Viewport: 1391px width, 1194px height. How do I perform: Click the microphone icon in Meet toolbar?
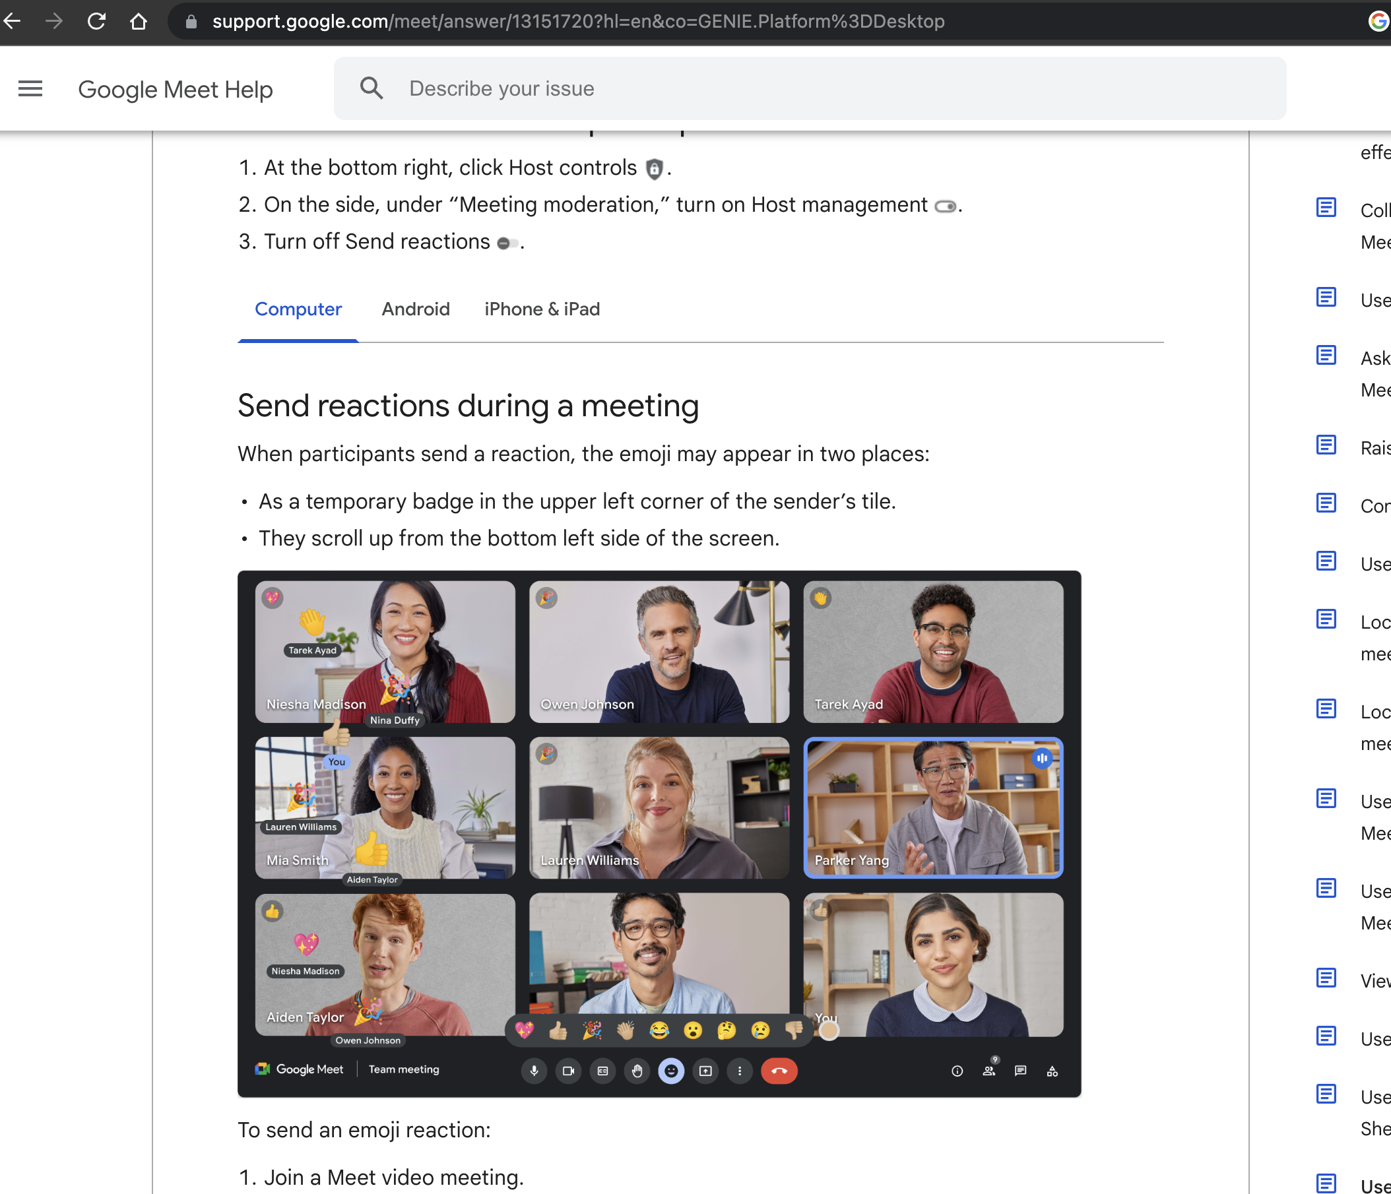pyautogui.click(x=534, y=1071)
